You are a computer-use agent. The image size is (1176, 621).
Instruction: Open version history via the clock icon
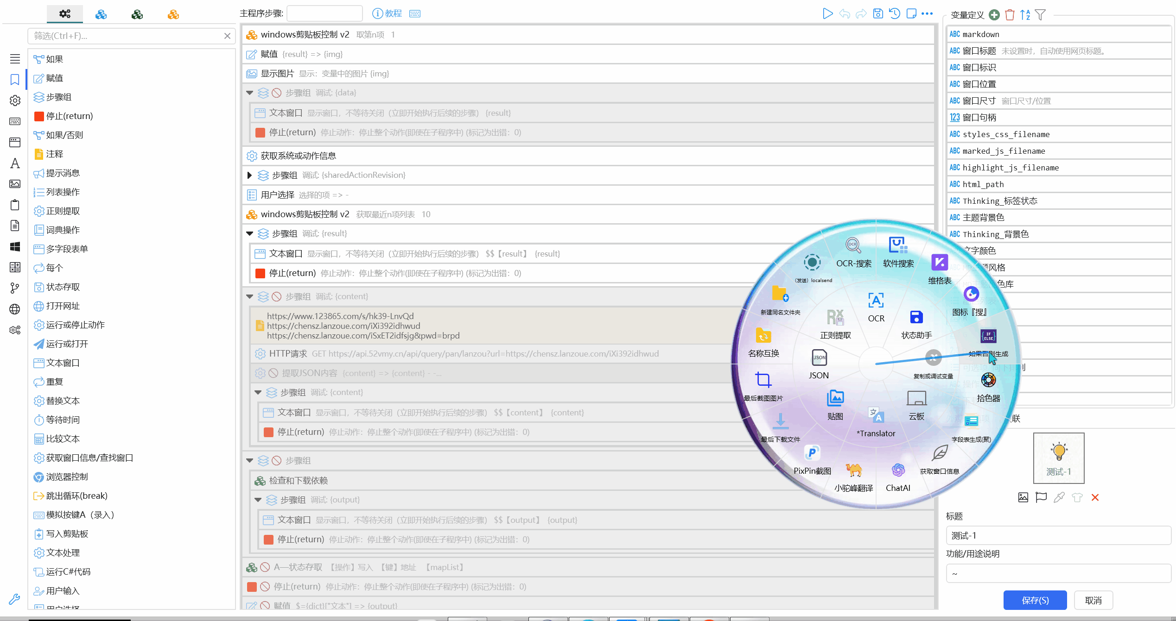(x=895, y=13)
